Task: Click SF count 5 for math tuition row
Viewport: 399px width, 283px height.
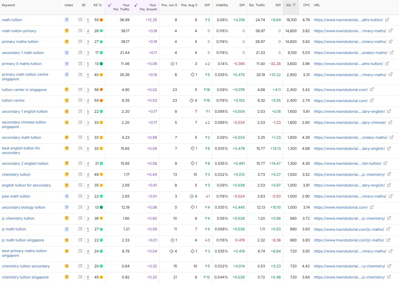Action: tap(88, 20)
